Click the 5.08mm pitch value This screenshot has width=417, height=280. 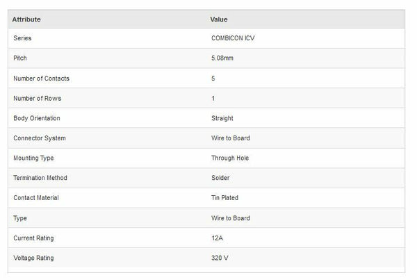pos(222,58)
